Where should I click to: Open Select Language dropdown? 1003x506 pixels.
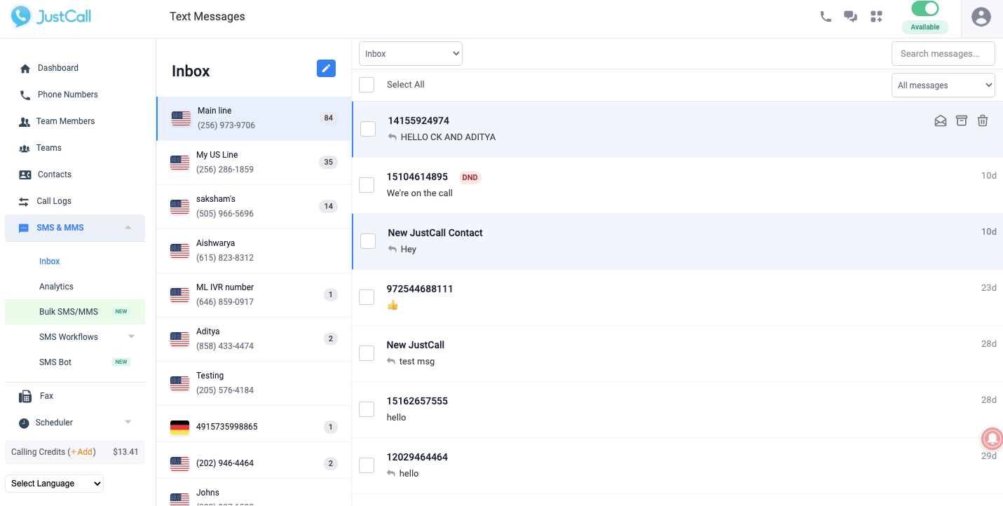pyautogui.click(x=54, y=484)
